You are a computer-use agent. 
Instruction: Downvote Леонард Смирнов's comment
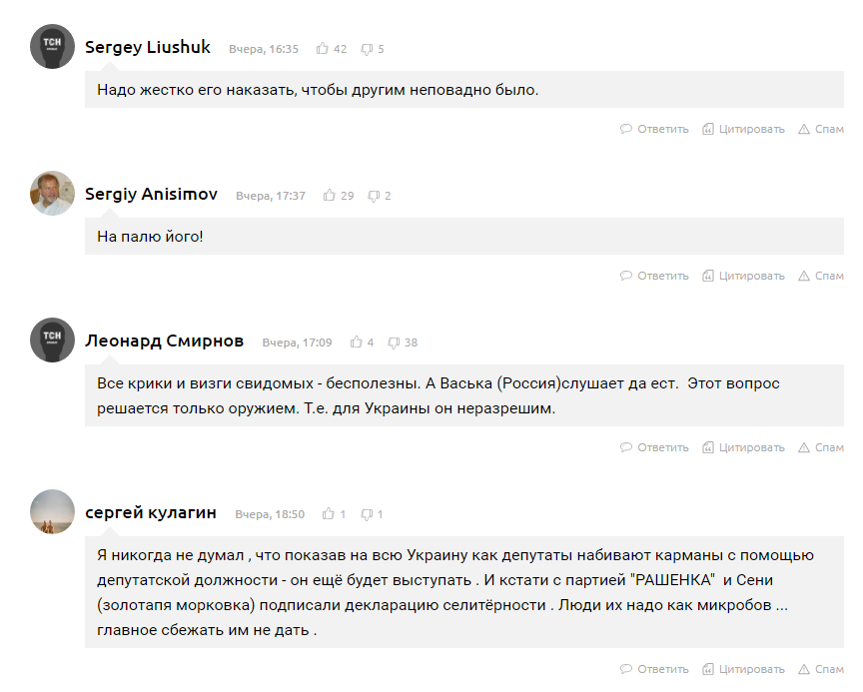(x=394, y=343)
